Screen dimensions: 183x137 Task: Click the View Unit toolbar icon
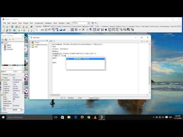tap(4, 31)
